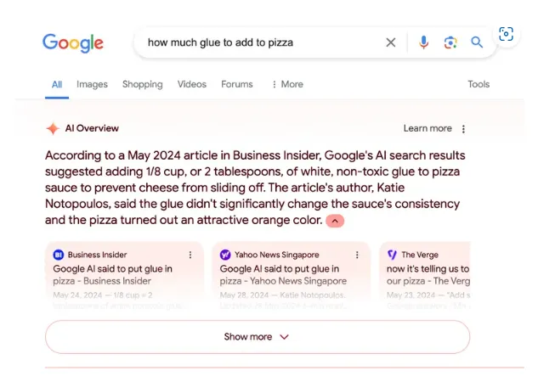This screenshot has width=555, height=382.
Task: Start voice search with microphone icon
Action: [423, 42]
